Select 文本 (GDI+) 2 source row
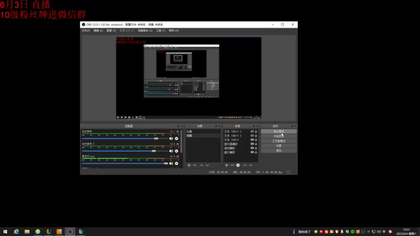420x236 pixels. pos(240,136)
